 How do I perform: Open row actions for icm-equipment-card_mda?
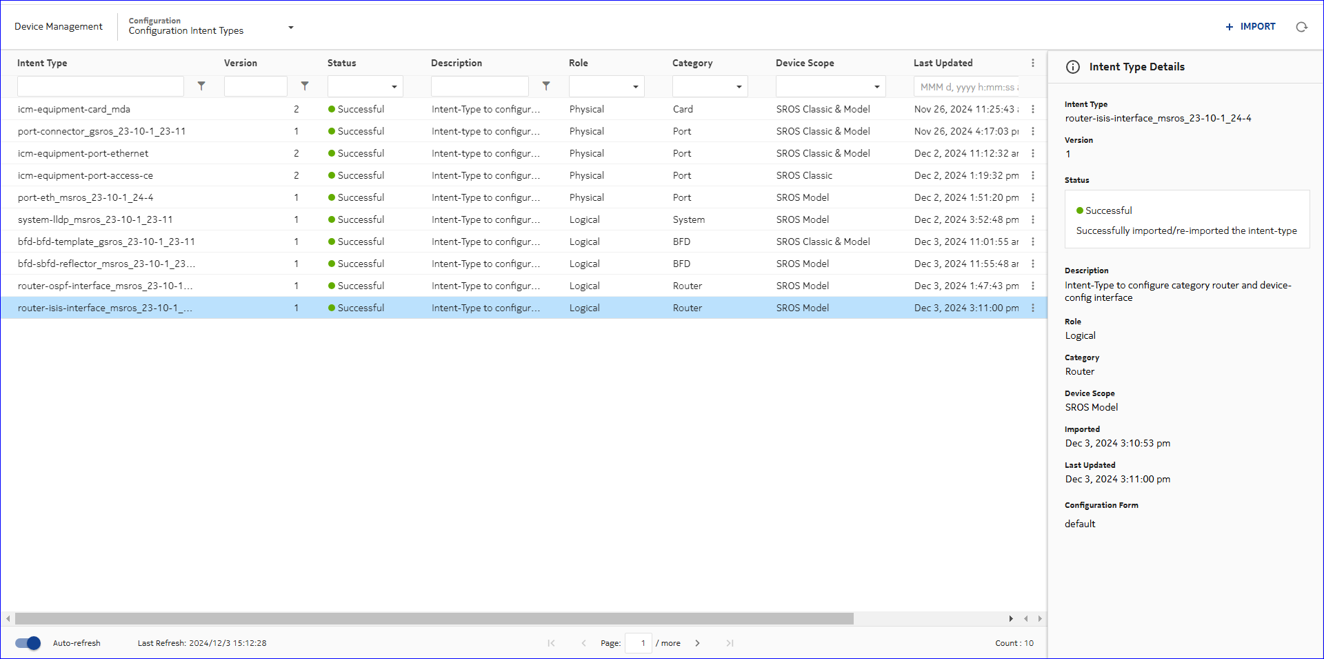click(x=1032, y=109)
